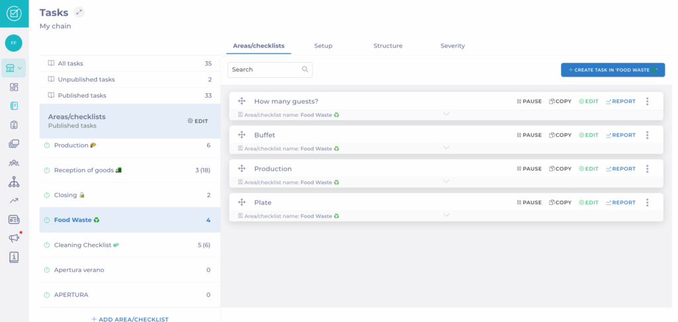Open the organization hierarchy icon in sidebar
The image size is (678, 322).
point(14,182)
